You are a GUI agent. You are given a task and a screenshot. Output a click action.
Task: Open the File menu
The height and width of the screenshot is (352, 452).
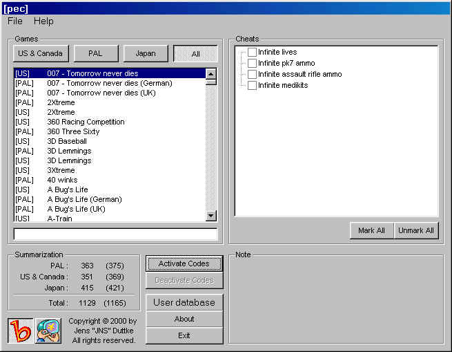(x=15, y=21)
